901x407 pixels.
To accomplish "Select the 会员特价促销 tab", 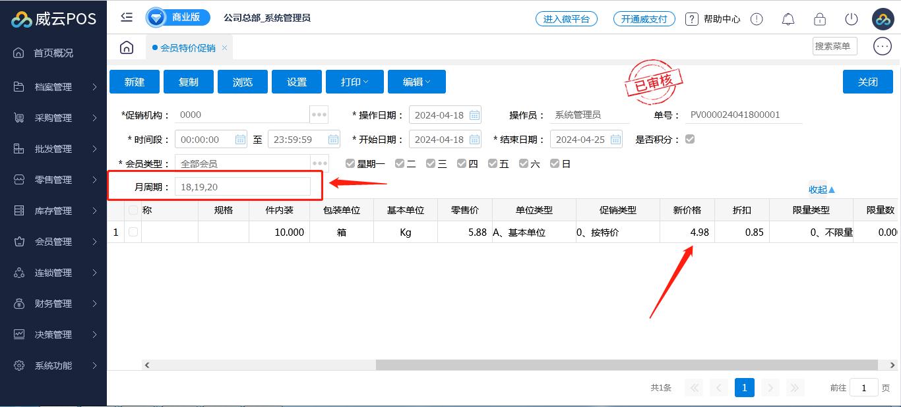I will point(187,48).
